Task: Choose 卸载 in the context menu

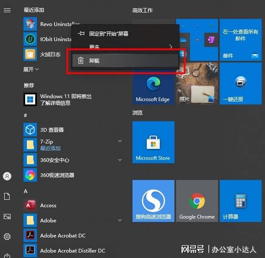Action: 125,60
